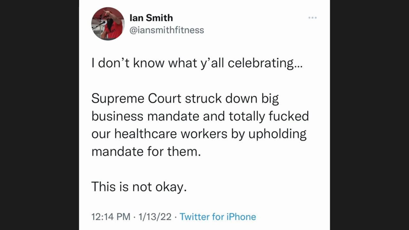
Task: Click the line 'Supreme Court struck down big'
Action: [x=185, y=99]
